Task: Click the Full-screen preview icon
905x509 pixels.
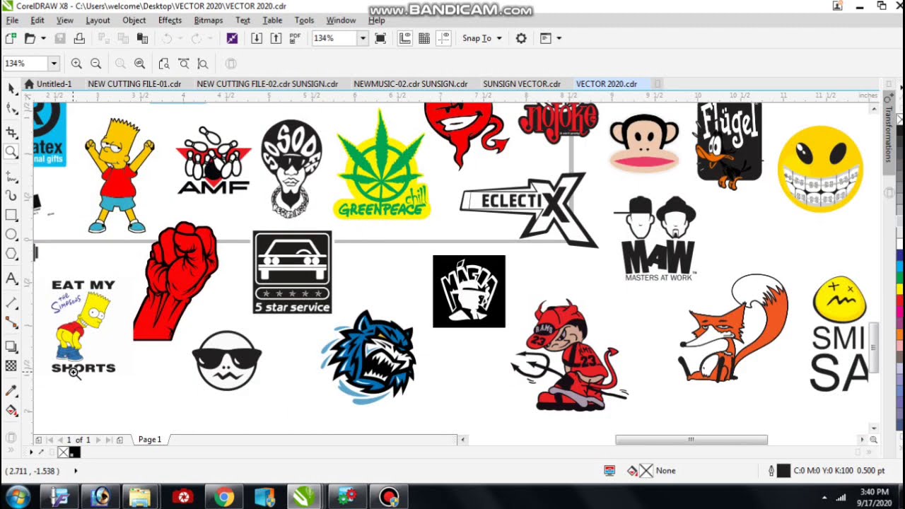Action: pyautogui.click(x=380, y=38)
